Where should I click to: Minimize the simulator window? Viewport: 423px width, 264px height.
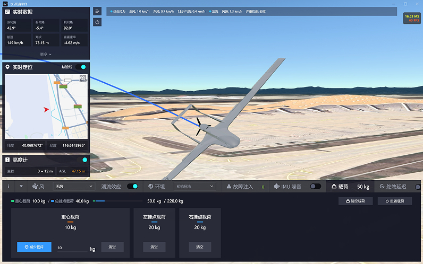coord(394,4)
